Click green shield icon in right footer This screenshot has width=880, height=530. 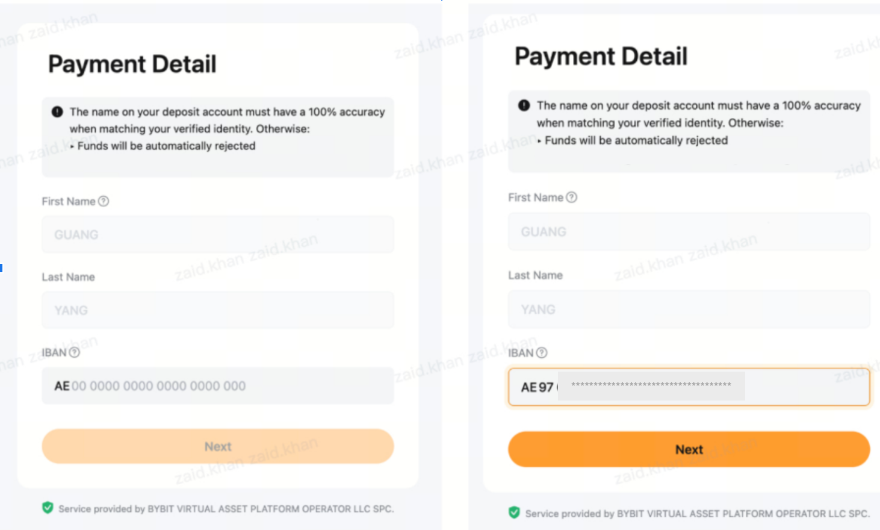point(514,513)
